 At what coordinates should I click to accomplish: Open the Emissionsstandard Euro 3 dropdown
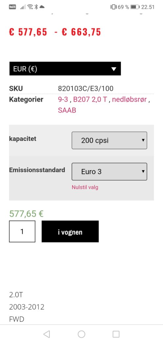click(110, 172)
